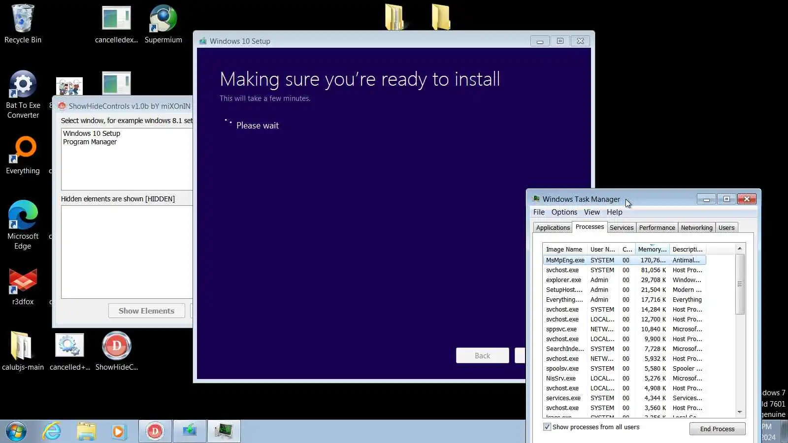Open the Help menu in Task Manager

[x=614, y=212]
